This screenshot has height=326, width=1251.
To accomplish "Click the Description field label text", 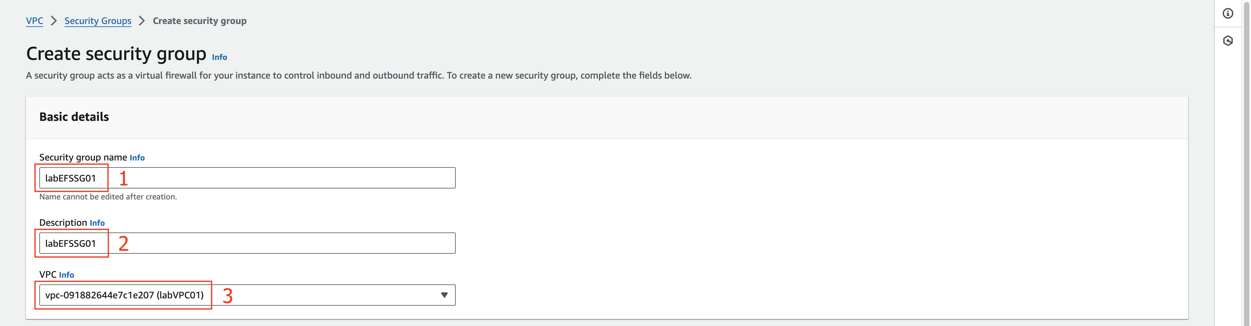I will (x=63, y=223).
